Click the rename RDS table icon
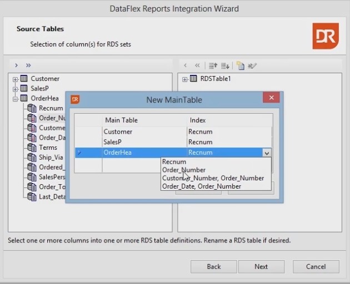This screenshot has height=284, width=350. point(252,65)
